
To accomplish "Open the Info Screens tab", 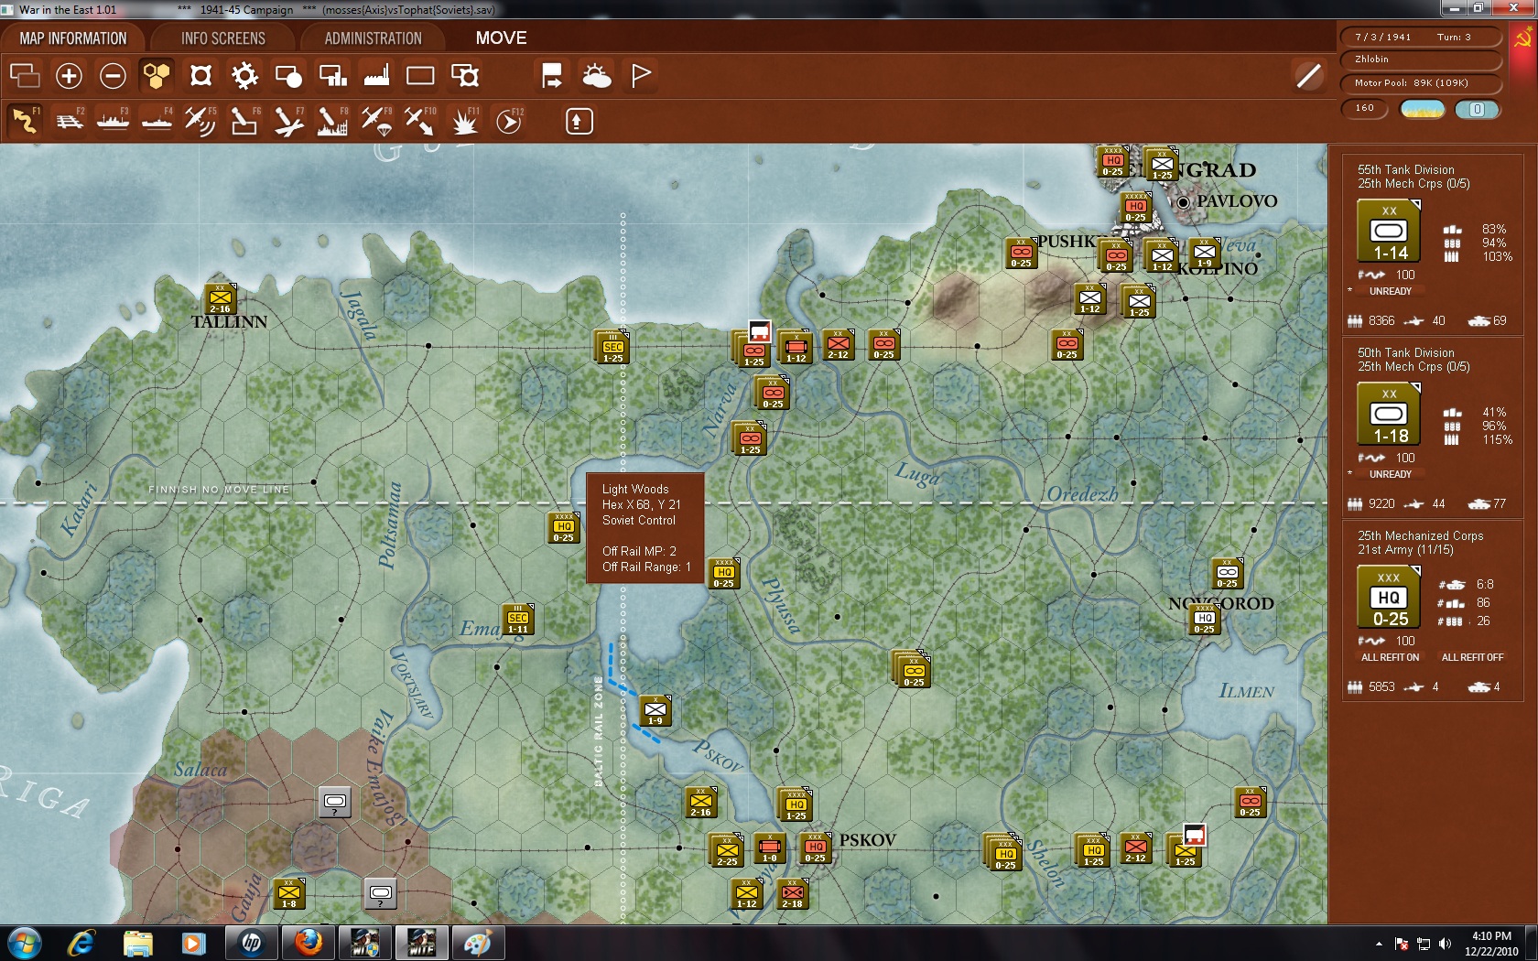I will [223, 38].
